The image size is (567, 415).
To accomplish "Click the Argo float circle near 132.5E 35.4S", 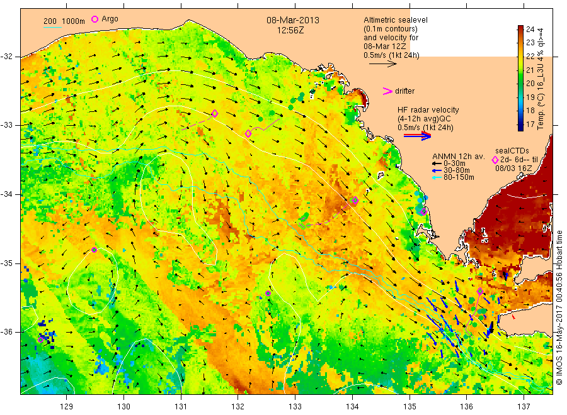I will coord(268,294).
